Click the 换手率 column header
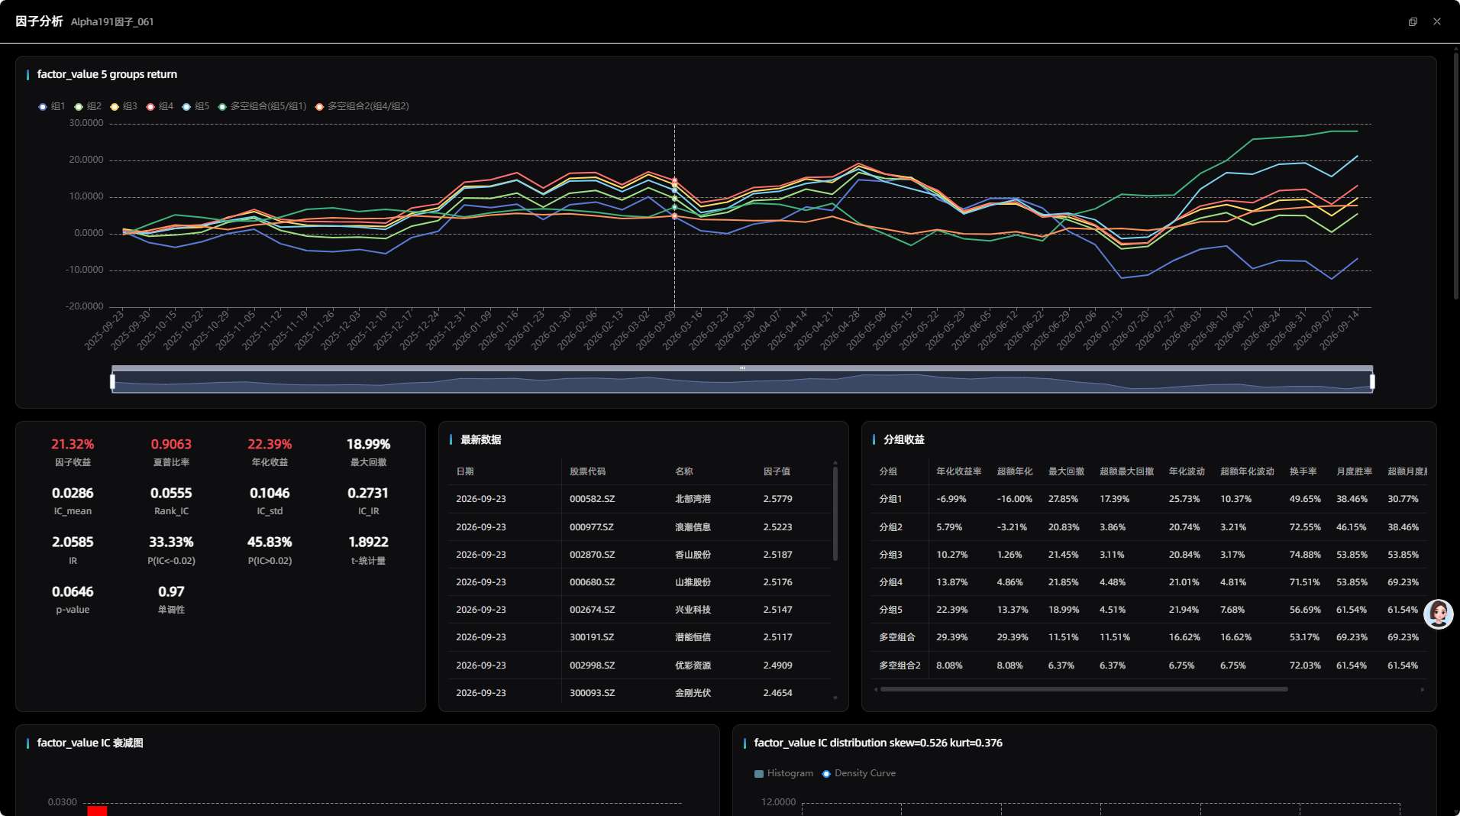 click(x=1303, y=471)
